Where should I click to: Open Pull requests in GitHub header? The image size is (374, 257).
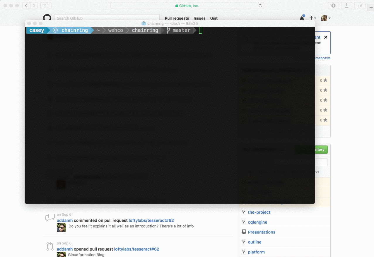[177, 18]
